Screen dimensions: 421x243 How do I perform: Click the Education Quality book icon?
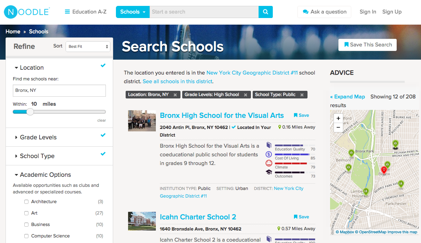pyautogui.click(x=269, y=145)
